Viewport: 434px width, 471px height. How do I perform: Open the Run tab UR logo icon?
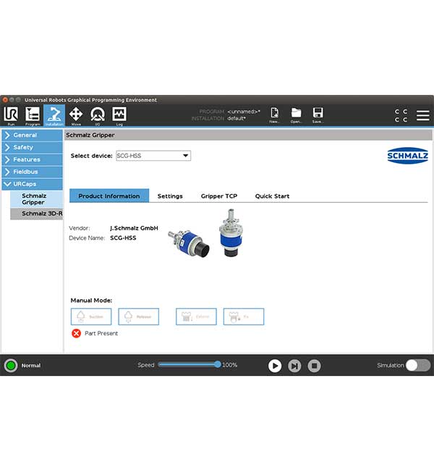(x=11, y=114)
